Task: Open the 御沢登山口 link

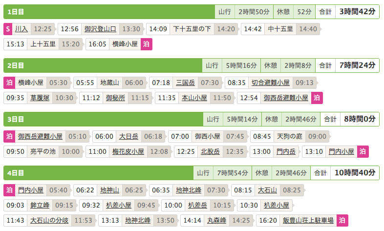Action: tap(100, 29)
